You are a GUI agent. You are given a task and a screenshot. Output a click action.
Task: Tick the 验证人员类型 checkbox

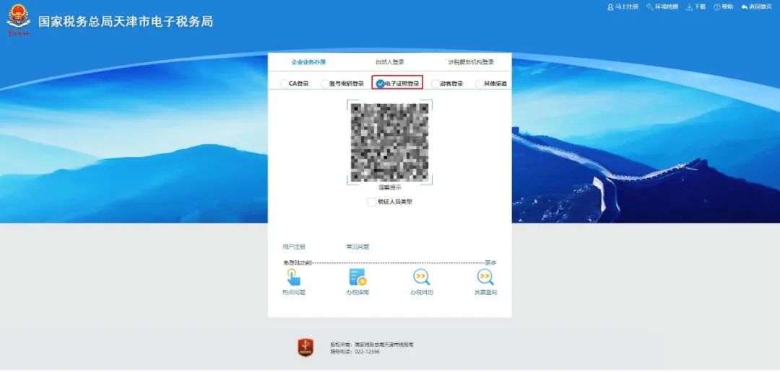point(371,202)
